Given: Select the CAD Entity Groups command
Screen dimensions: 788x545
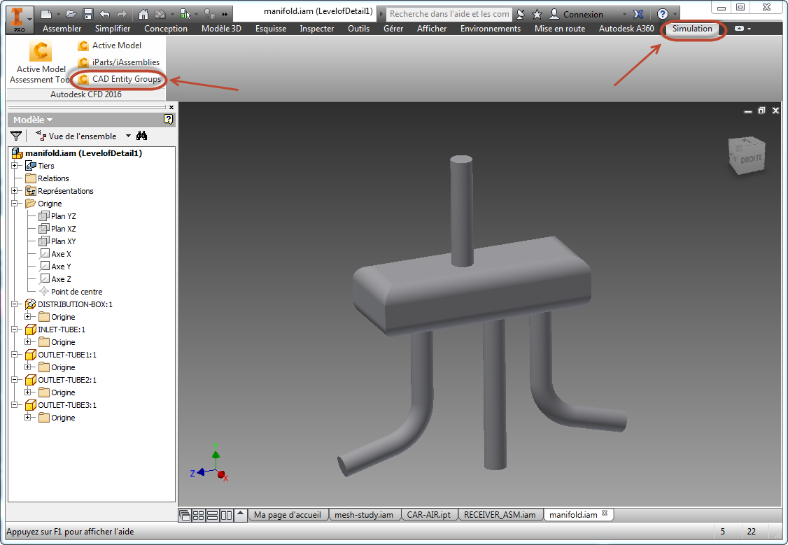Looking at the screenshot, I should [x=120, y=79].
